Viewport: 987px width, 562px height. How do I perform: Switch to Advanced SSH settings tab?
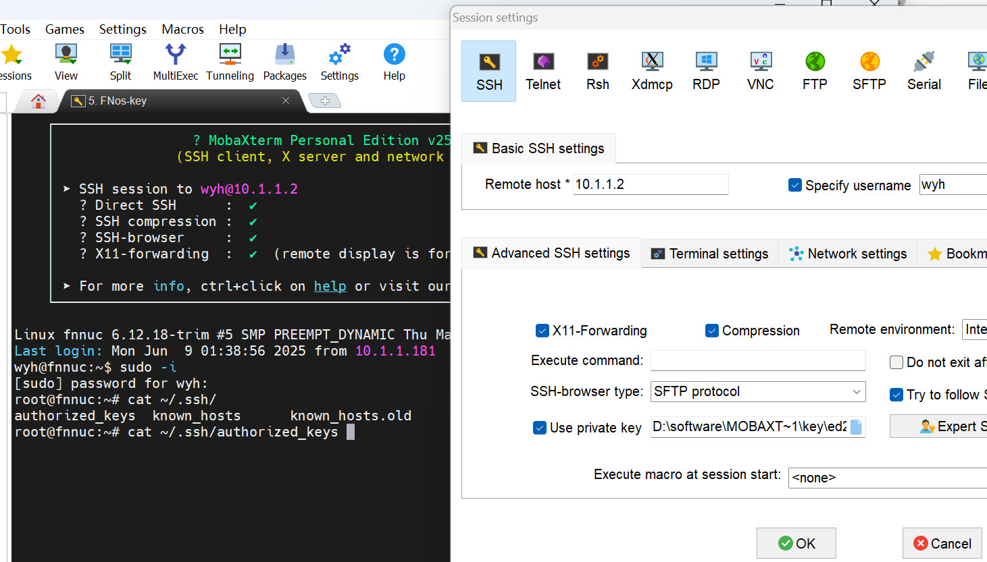(551, 253)
